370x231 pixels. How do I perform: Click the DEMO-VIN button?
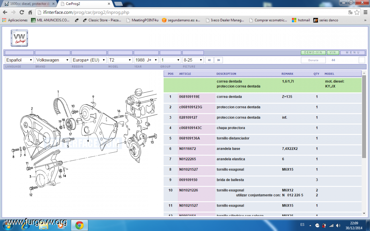point(313,53)
